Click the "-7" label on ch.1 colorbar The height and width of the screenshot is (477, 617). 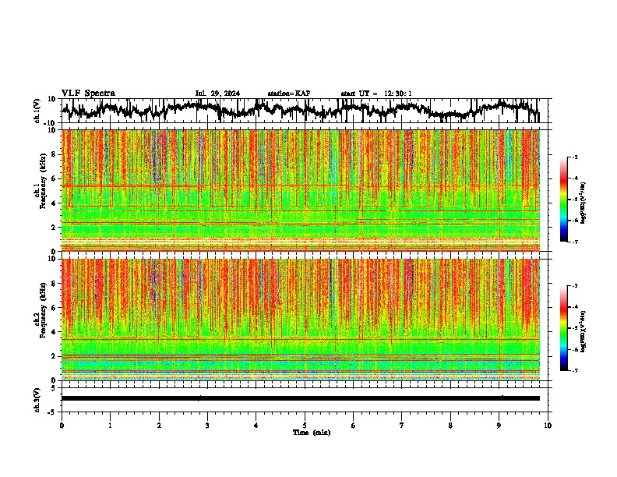point(574,242)
